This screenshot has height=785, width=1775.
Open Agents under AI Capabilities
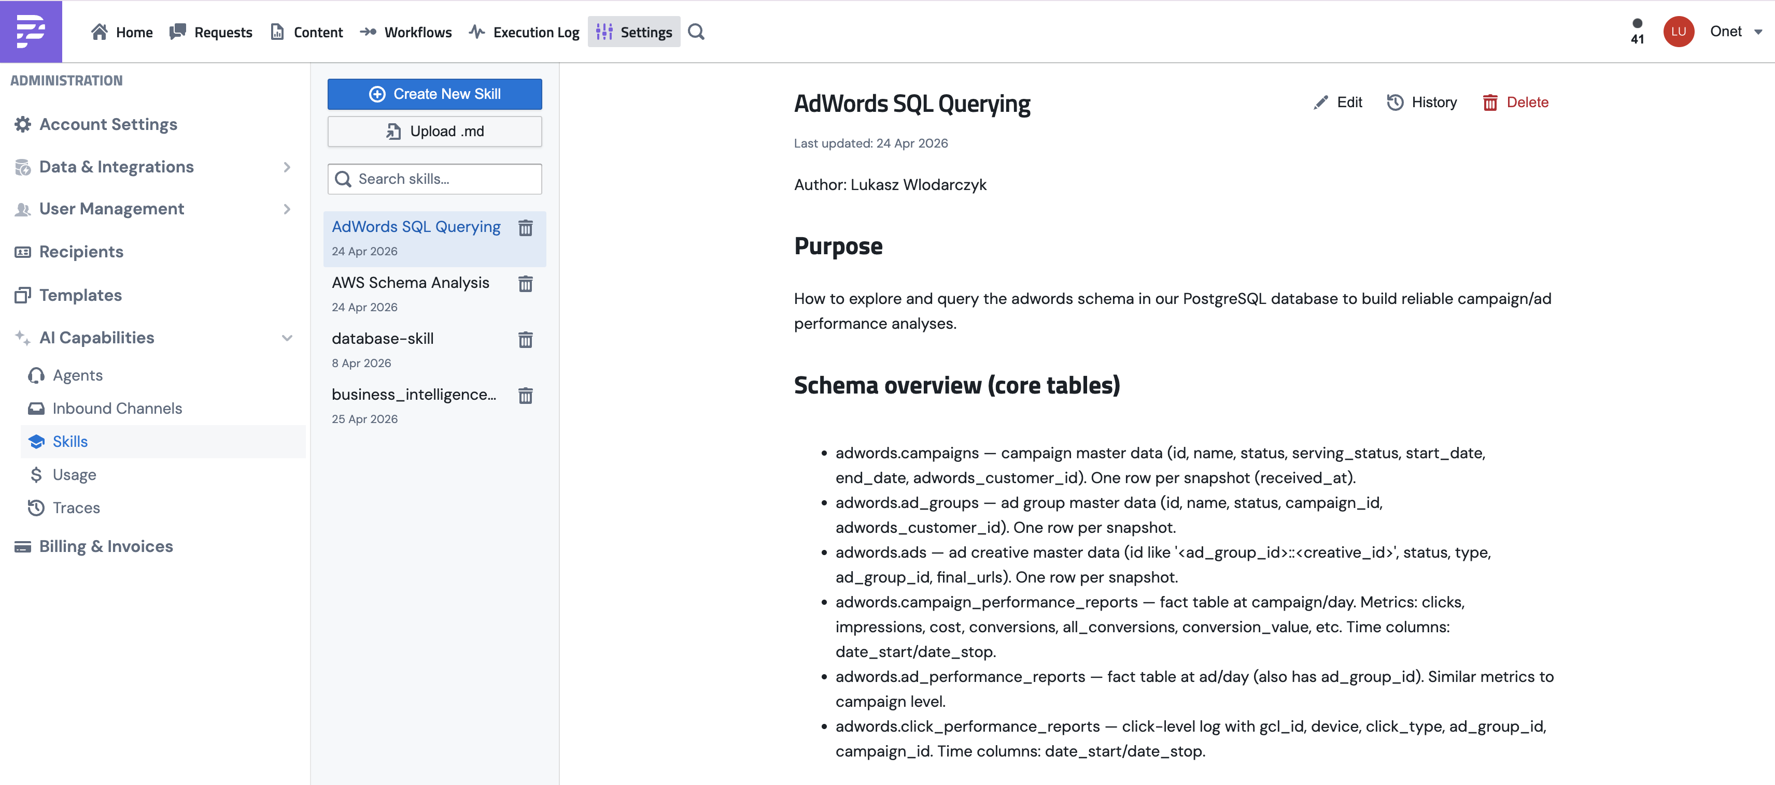(78, 375)
